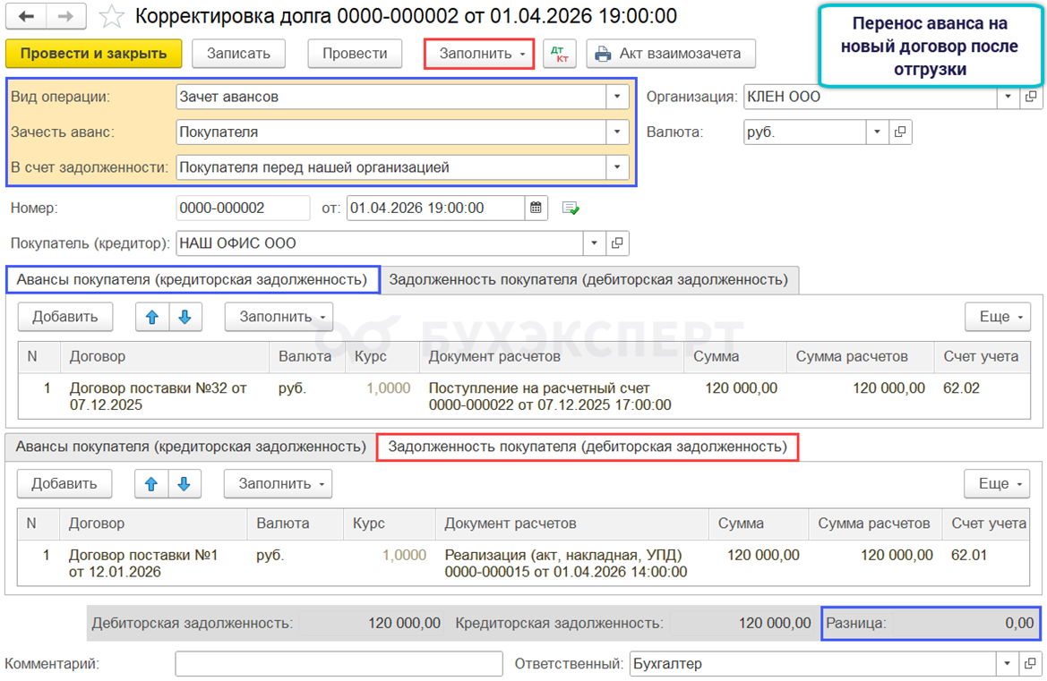Image resolution: width=1047 pixels, height=681 pixels.
Task: Open the calendar picker for document date
Action: (536, 208)
